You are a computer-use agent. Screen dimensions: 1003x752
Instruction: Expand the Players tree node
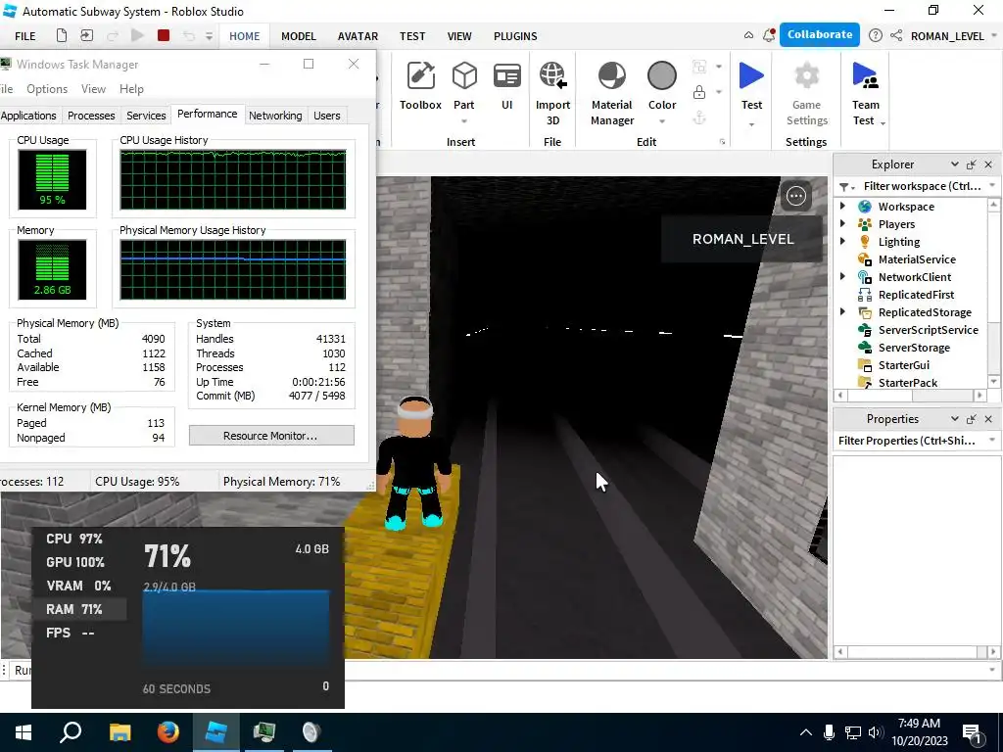click(843, 224)
